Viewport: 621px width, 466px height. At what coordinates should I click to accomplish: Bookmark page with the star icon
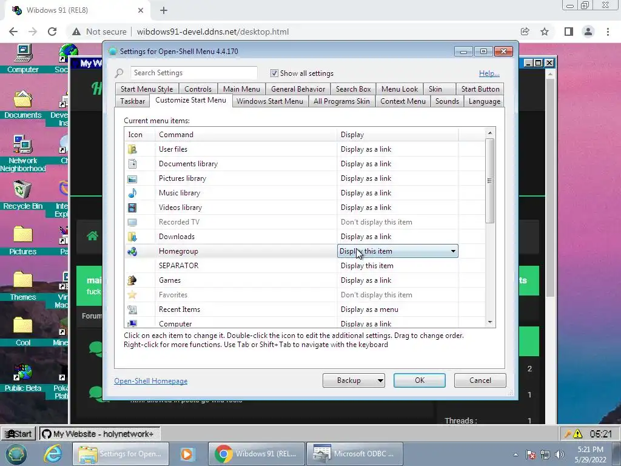(545, 32)
